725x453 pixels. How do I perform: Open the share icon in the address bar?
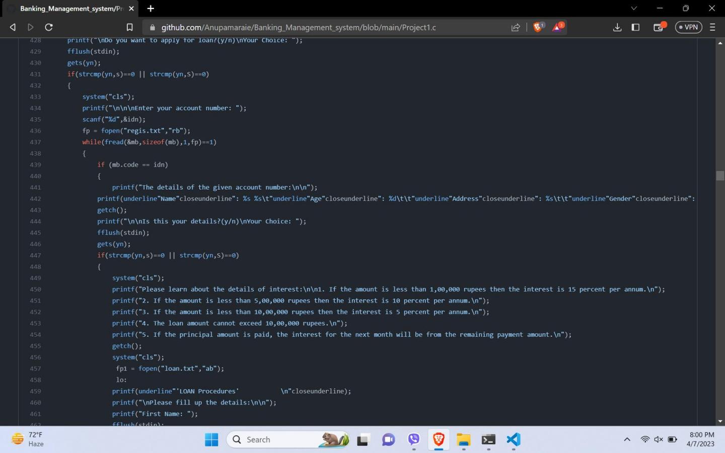coord(516,27)
